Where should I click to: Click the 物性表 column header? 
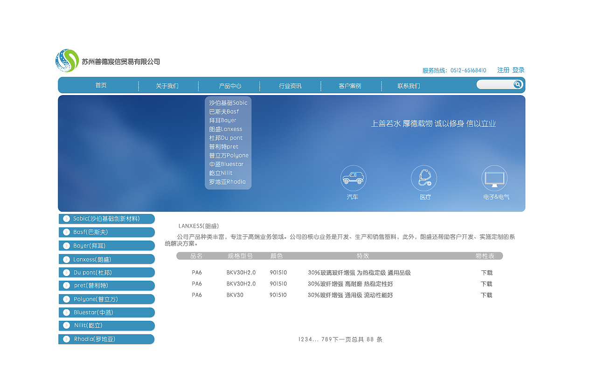point(485,256)
